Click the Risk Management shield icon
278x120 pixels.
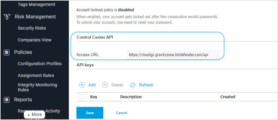pyautogui.click(x=7, y=17)
